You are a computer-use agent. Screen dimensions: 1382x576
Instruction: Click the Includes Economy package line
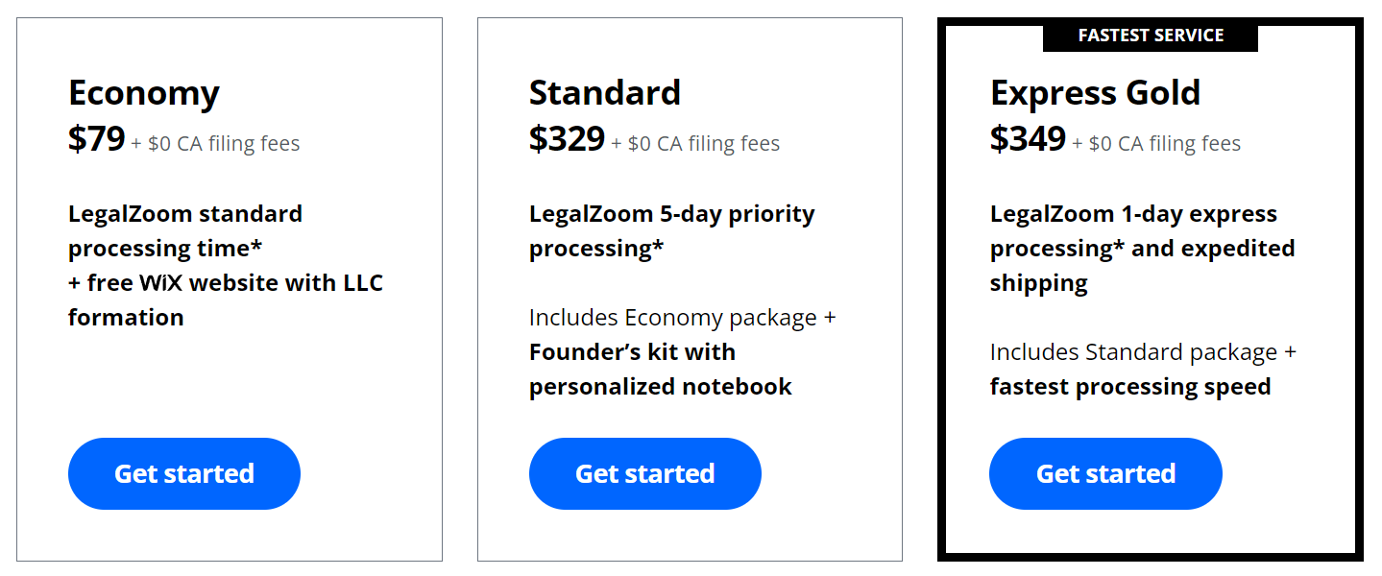683,318
